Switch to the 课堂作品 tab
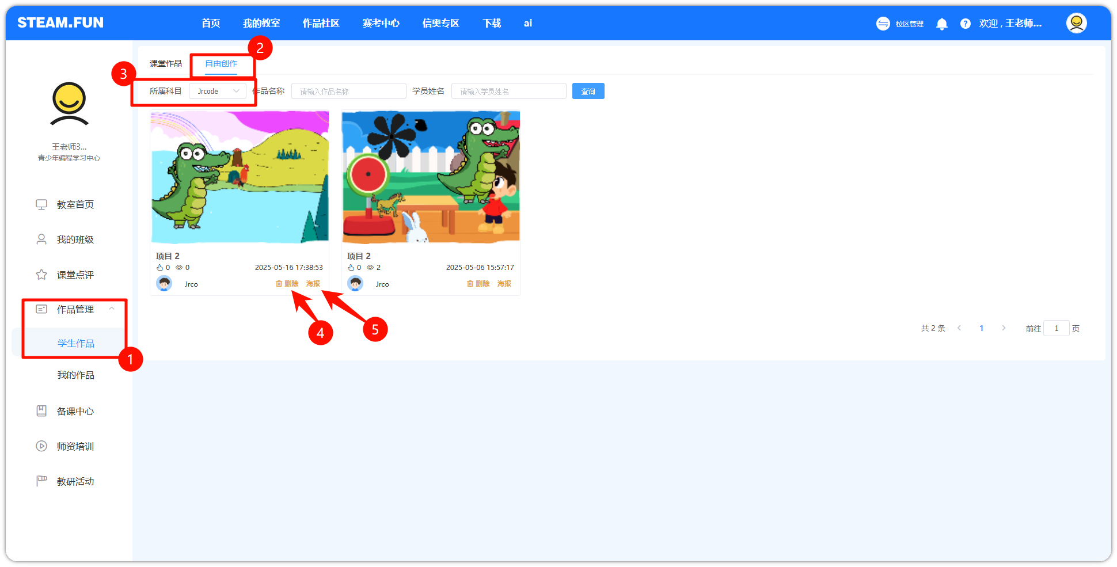 pyautogui.click(x=166, y=63)
